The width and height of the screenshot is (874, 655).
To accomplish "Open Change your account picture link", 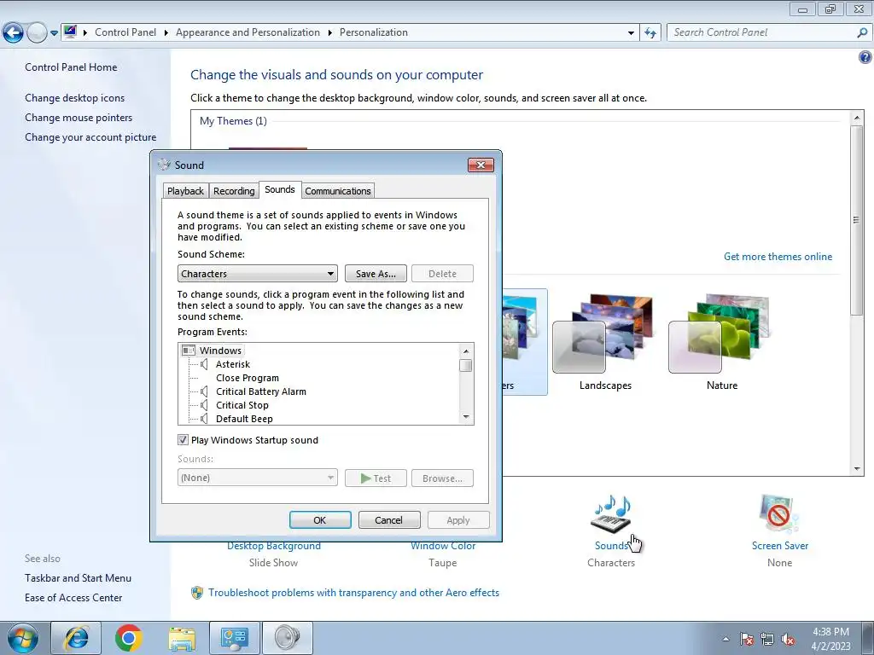I will (x=90, y=137).
